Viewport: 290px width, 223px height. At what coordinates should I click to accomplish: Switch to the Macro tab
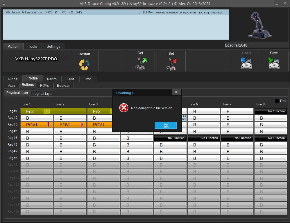pyautogui.click(x=52, y=79)
